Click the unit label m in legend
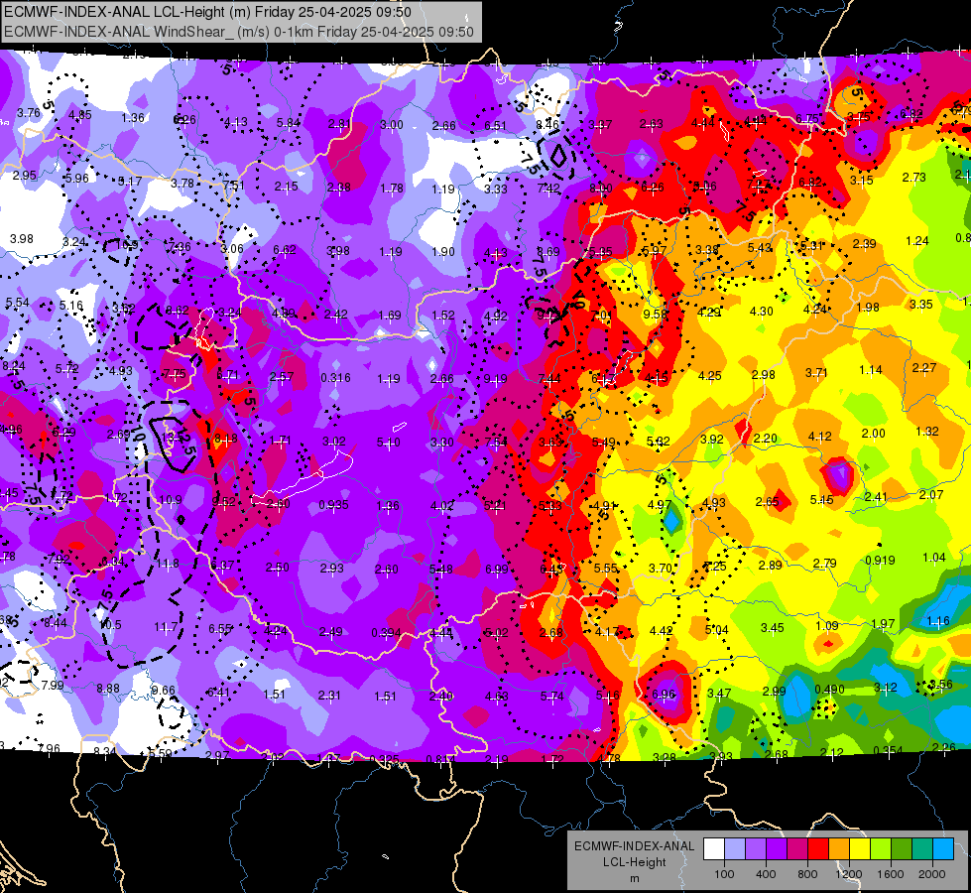 click(x=634, y=879)
